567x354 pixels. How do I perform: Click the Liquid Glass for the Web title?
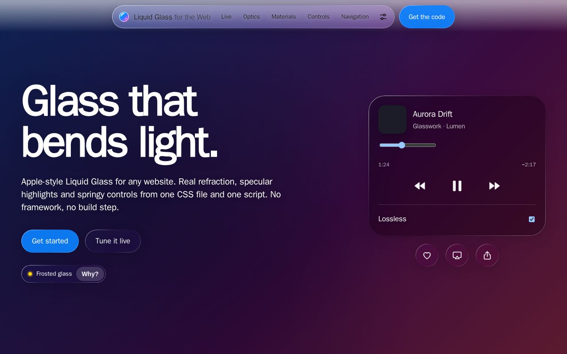click(x=172, y=17)
